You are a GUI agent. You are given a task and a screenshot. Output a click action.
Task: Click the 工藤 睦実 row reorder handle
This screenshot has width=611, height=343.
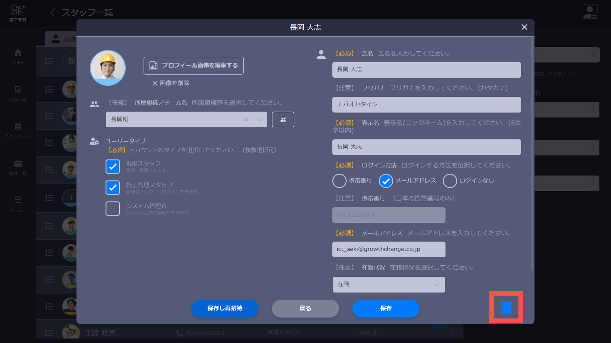(50, 333)
